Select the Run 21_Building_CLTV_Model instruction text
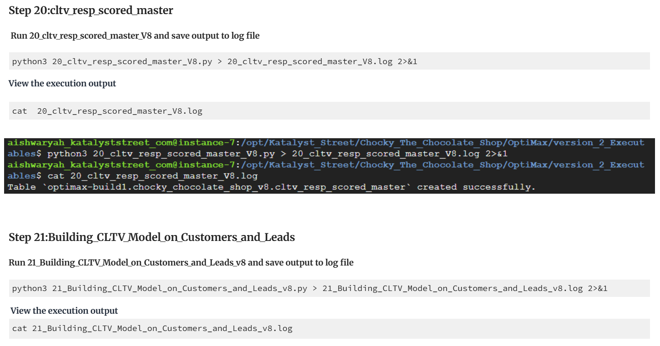The image size is (660, 346). click(x=181, y=263)
